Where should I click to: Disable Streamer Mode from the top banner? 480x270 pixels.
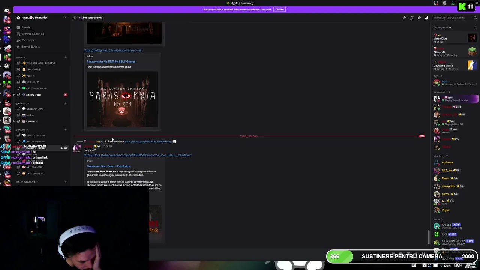(x=279, y=9)
